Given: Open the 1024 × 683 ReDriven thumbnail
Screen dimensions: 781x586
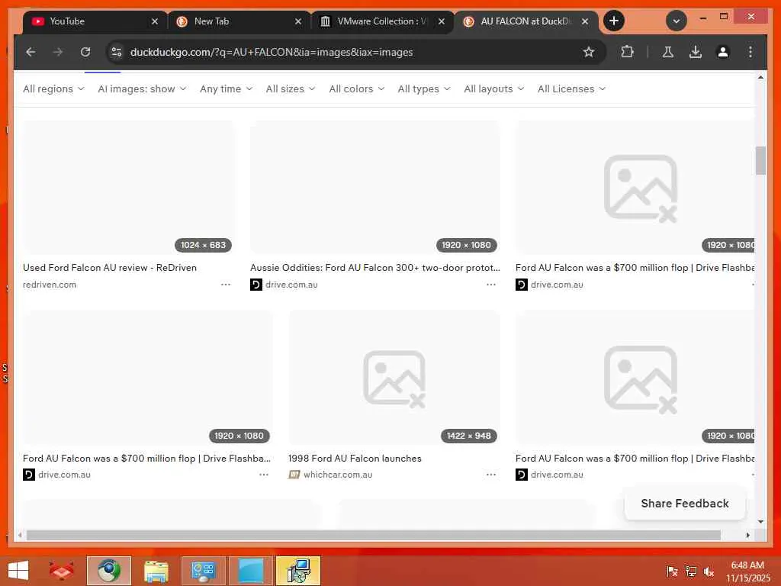Looking at the screenshot, I should (x=128, y=188).
